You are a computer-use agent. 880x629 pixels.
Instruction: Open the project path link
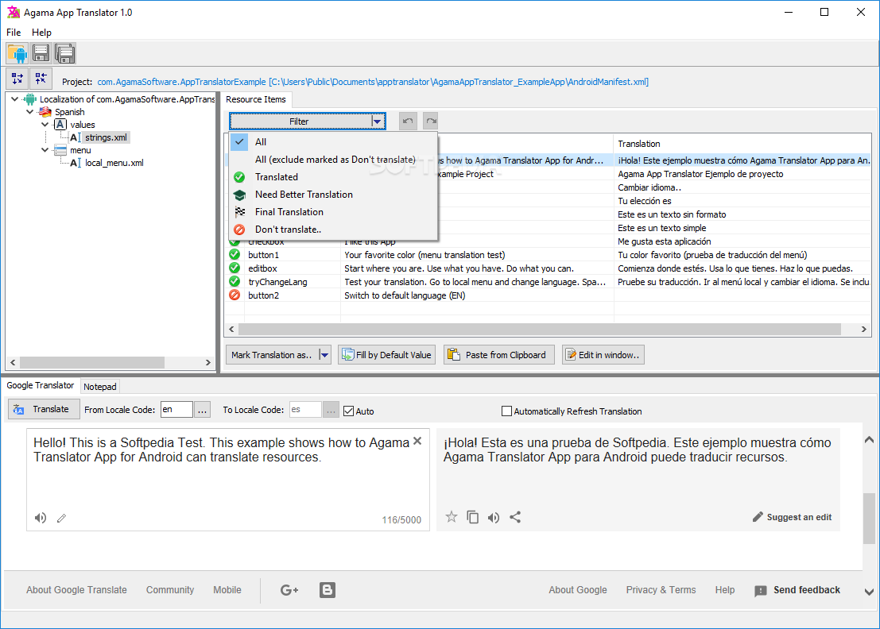pos(373,82)
